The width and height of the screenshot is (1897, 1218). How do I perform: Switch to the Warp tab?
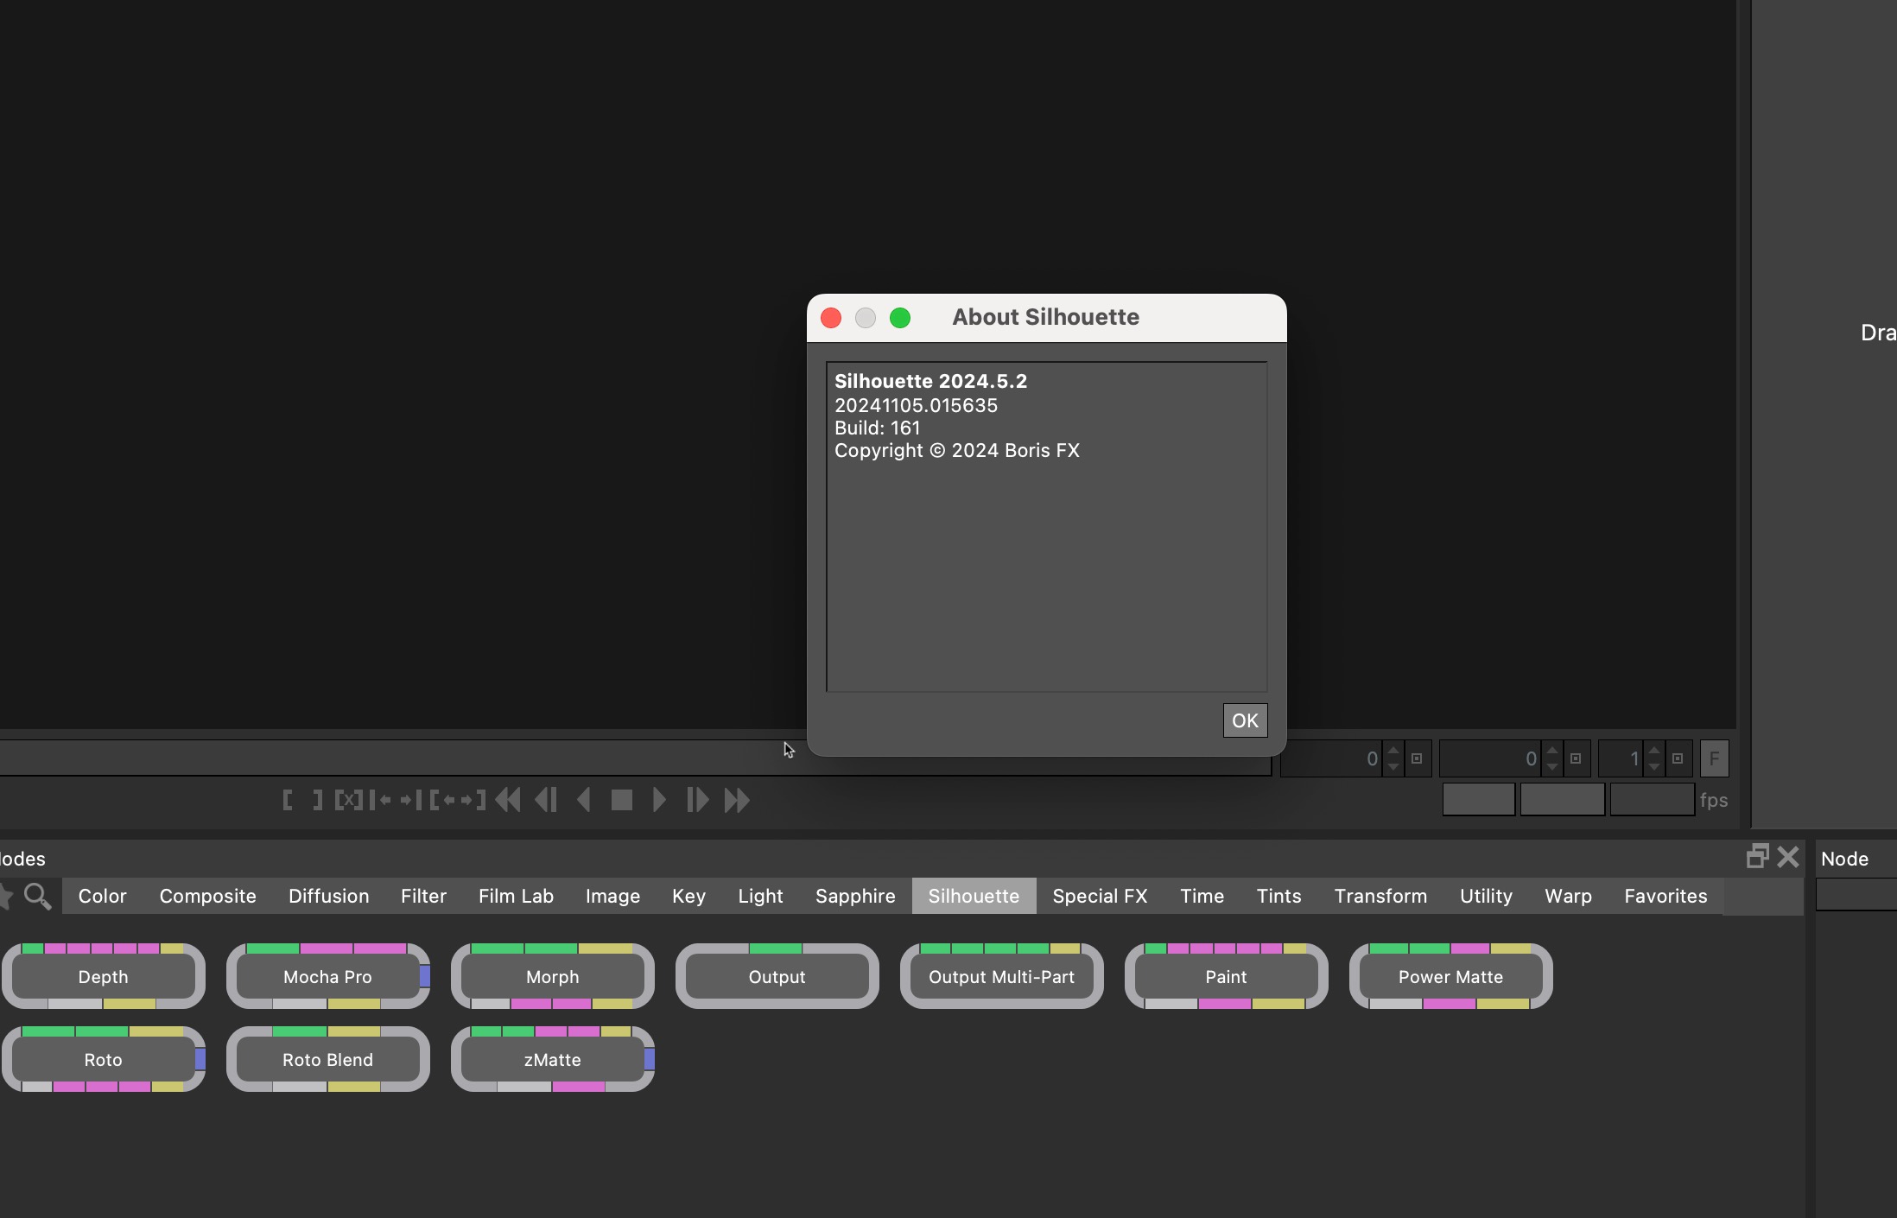pos(1569,896)
